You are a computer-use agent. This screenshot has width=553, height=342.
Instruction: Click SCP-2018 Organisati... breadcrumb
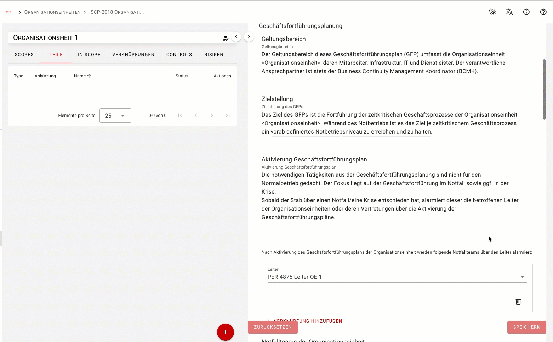pyautogui.click(x=117, y=12)
